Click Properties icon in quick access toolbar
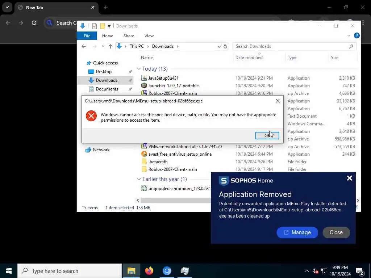The width and height of the screenshot is (371, 278). tap(95, 26)
